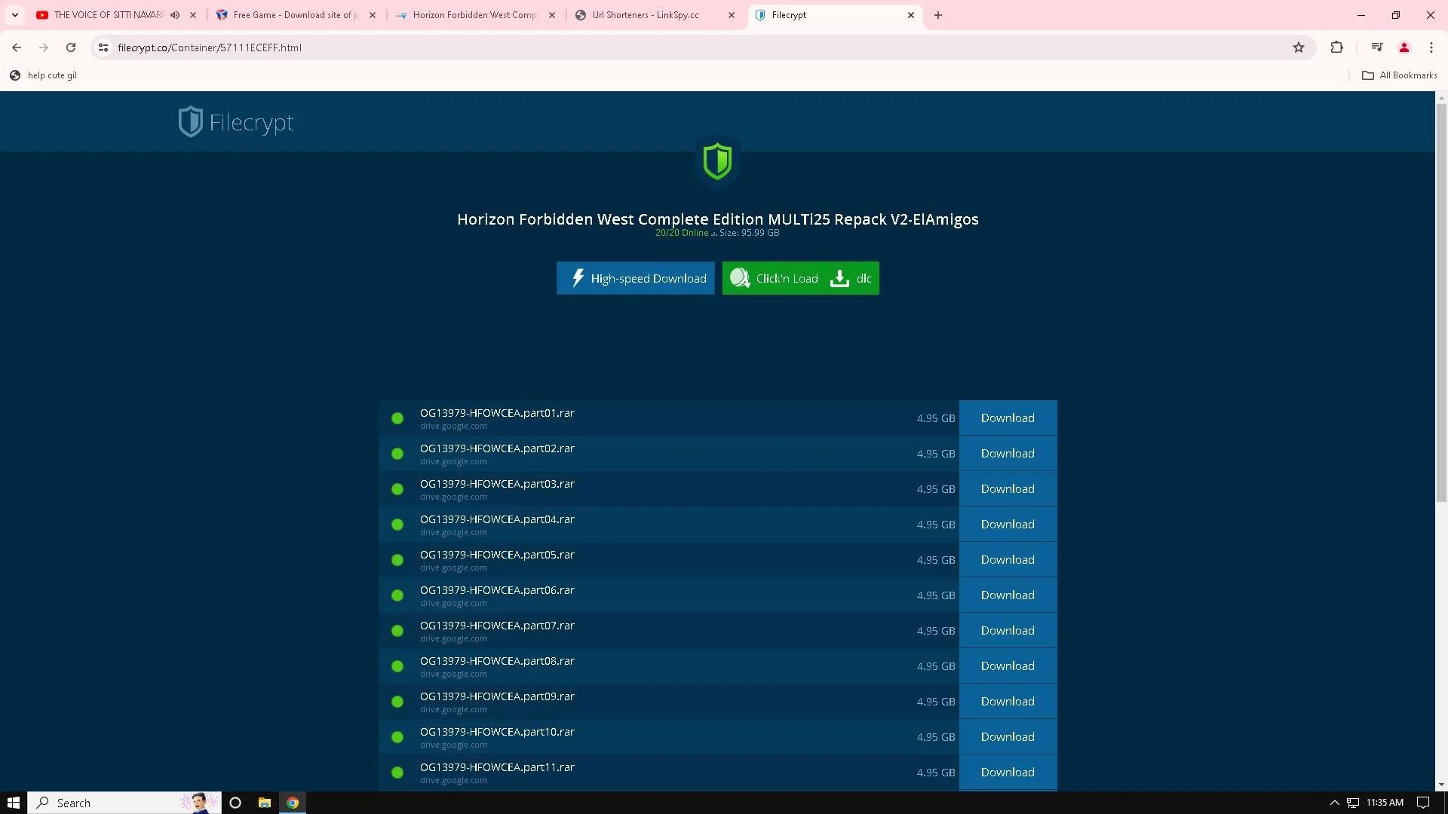
Task: Download part05.rar file
Action: tap(1008, 560)
